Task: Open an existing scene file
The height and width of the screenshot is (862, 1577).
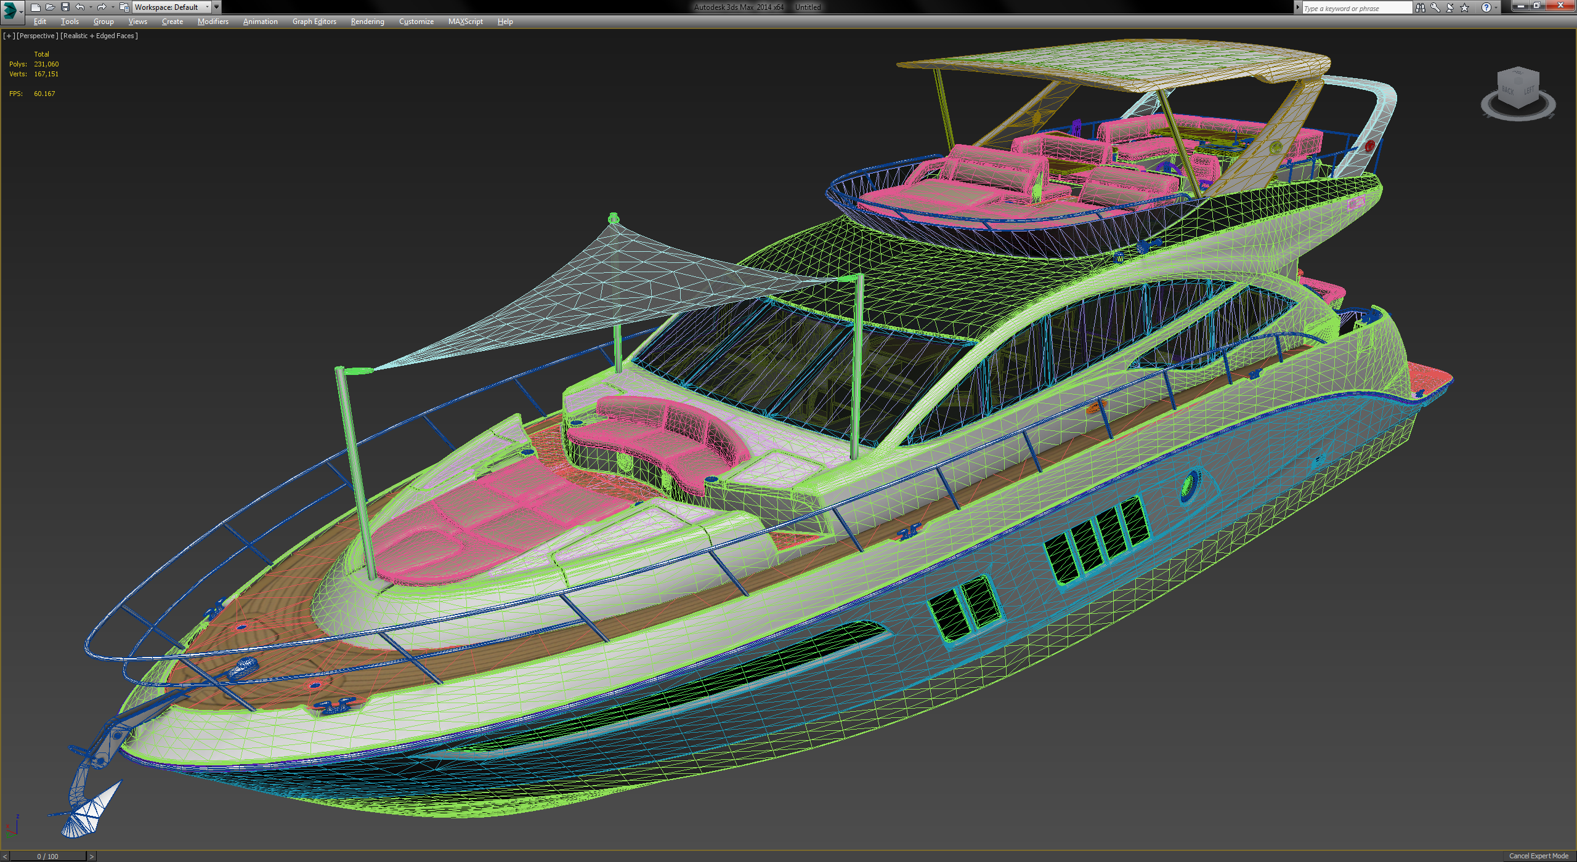Action: (51, 7)
